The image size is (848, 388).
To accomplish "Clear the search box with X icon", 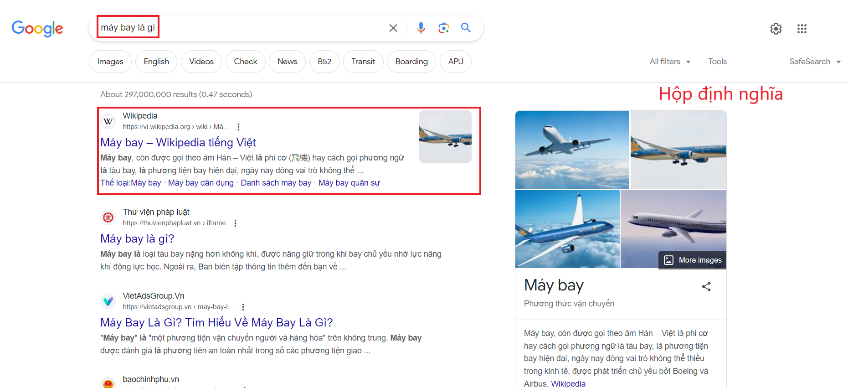I will [x=393, y=28].
